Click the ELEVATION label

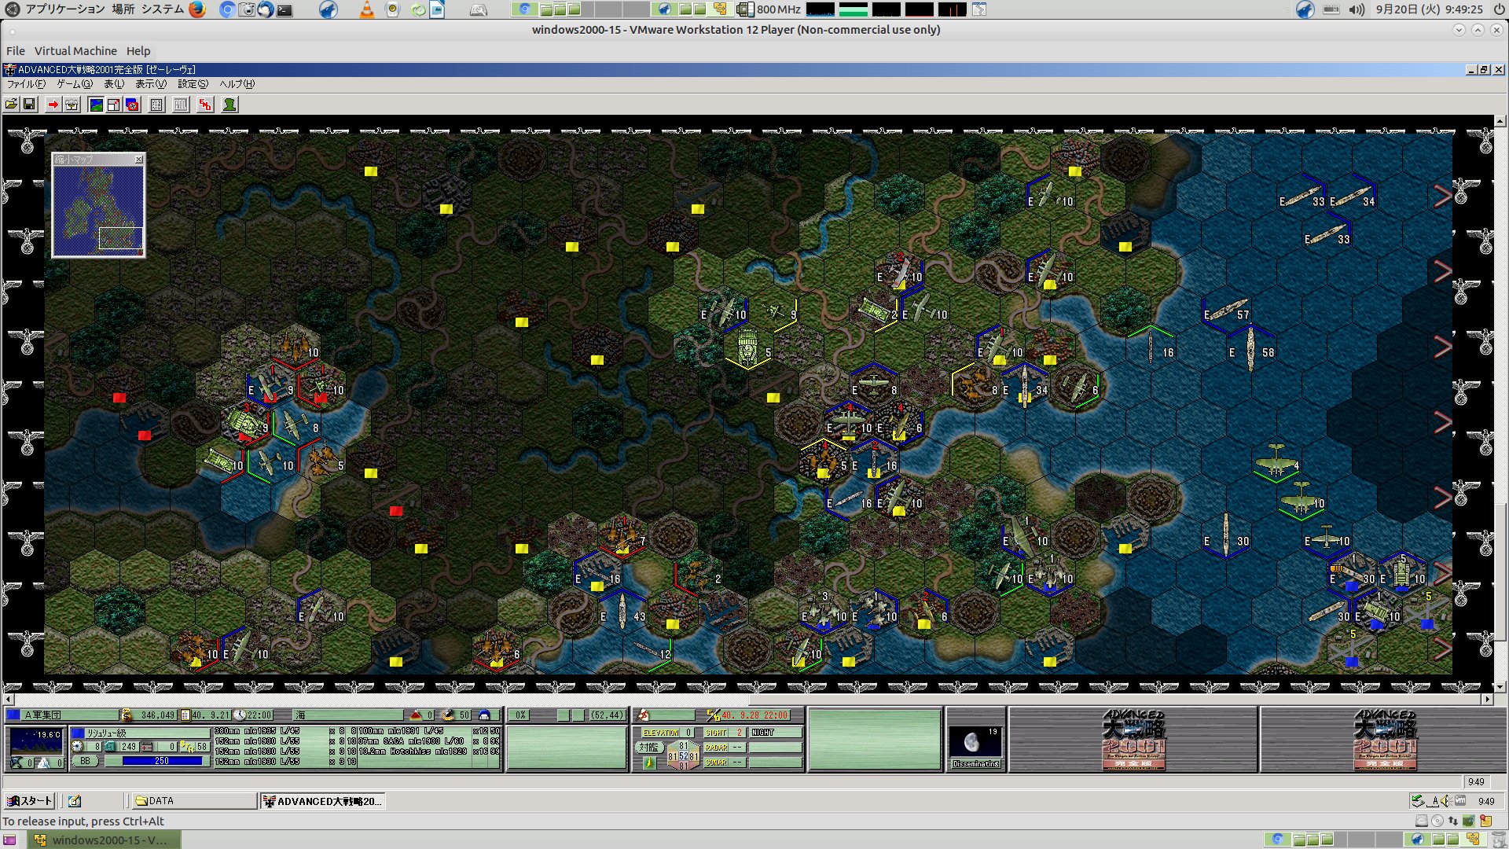coord(660,733)
